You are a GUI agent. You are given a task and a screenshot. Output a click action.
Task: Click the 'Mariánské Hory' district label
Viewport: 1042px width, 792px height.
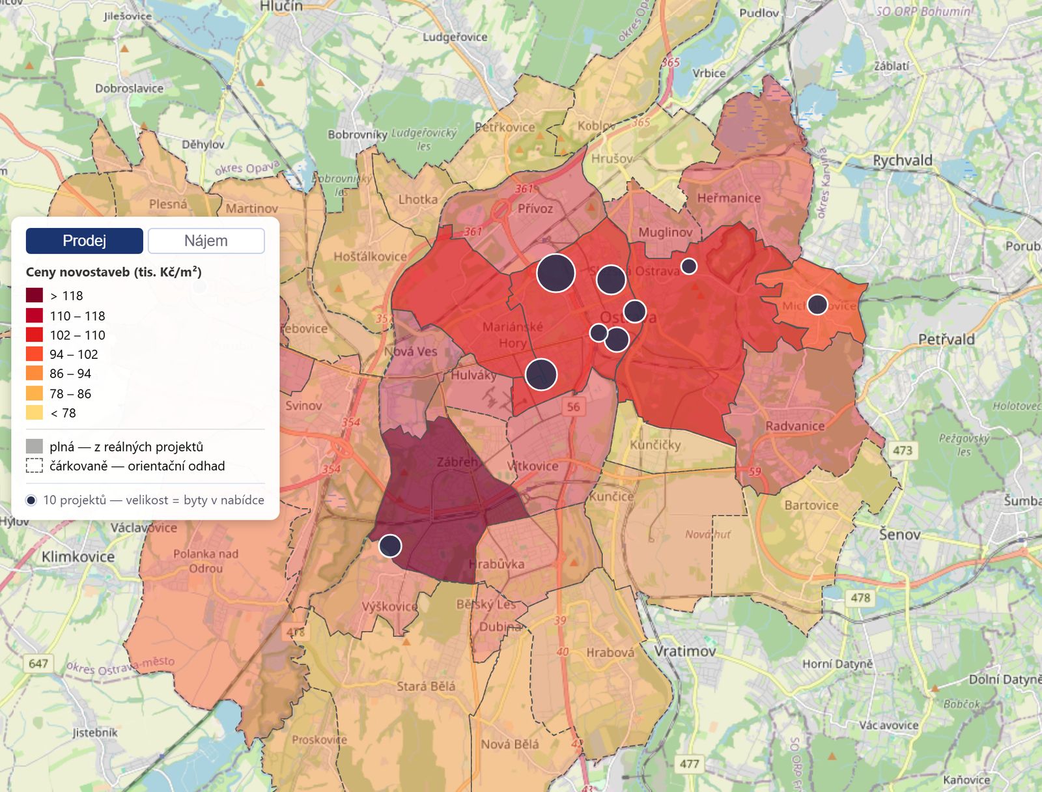point(513,335)
